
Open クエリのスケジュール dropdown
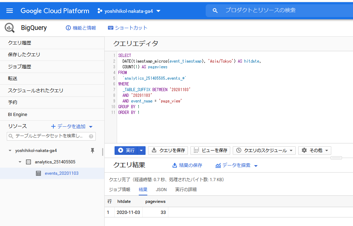(x=264, y=150)
